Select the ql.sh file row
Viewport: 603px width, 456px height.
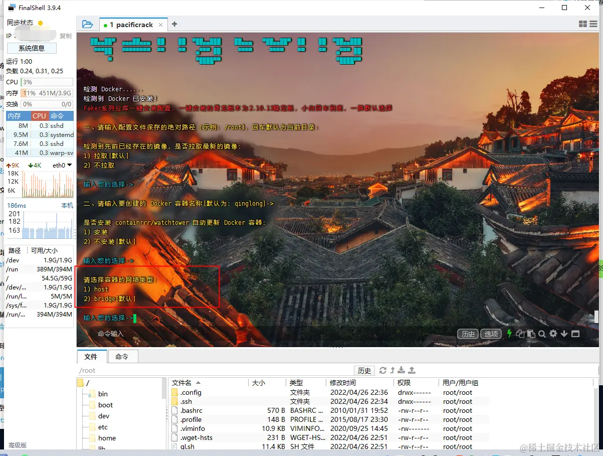[x=329, y=446]
